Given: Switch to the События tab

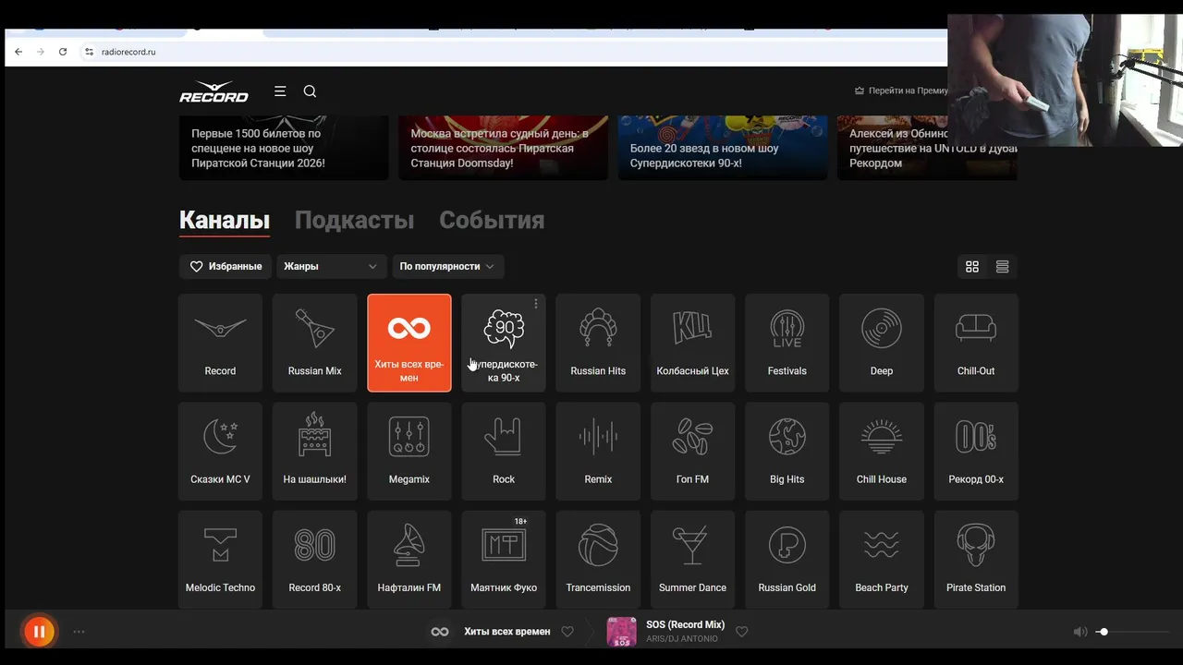Looking at the screenshot, I should (x=492, y=220).
